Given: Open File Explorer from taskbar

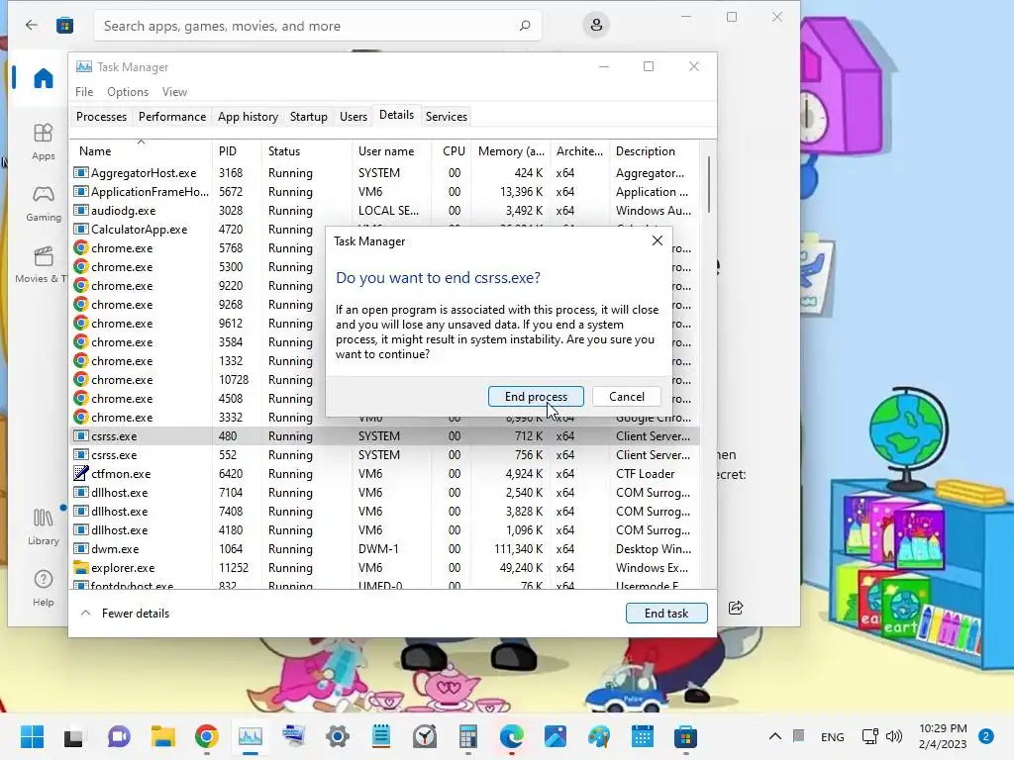Looking at the screenshot, I should tap(163, 736).
